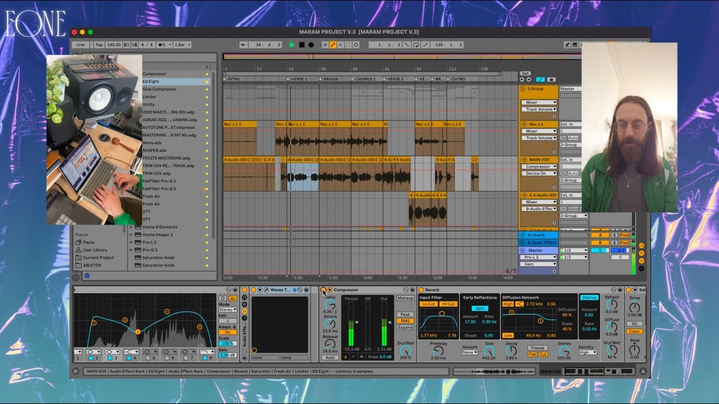Click the Re-enable Automation arrow icon
Image resolution: width=719 pixels, height=404 pixels.
click(340, 45)
